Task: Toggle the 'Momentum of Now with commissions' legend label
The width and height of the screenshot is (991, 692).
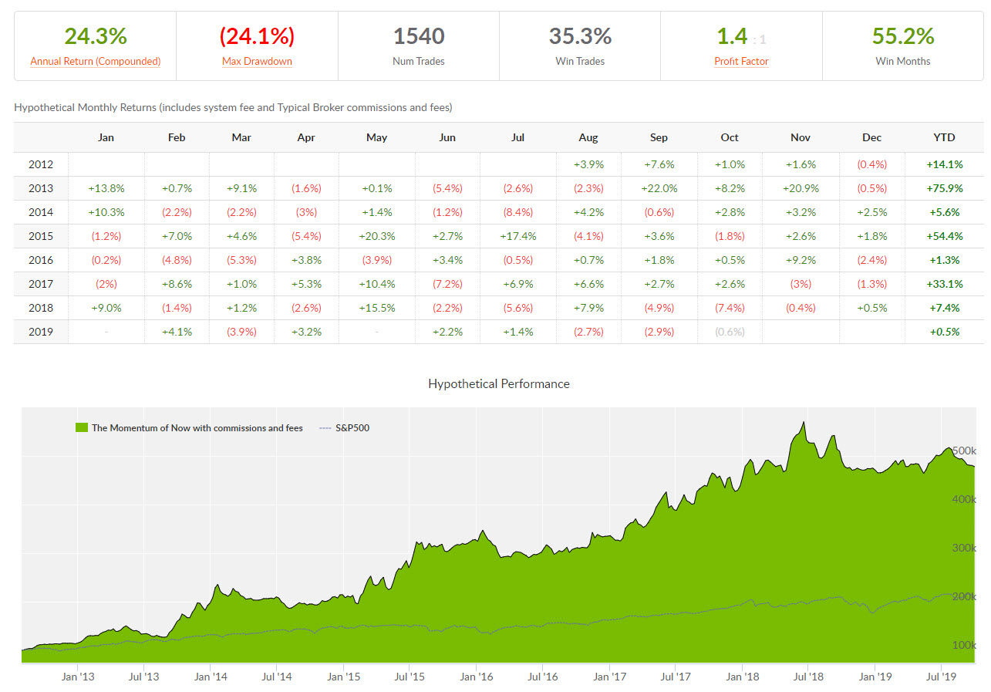Action: (x=197, y=427)
